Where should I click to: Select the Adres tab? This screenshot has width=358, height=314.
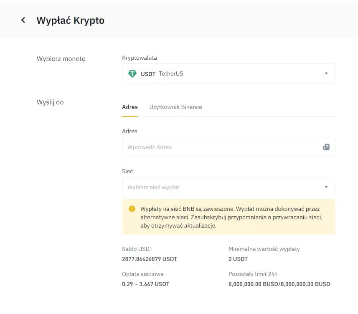[x=129, y=107]
